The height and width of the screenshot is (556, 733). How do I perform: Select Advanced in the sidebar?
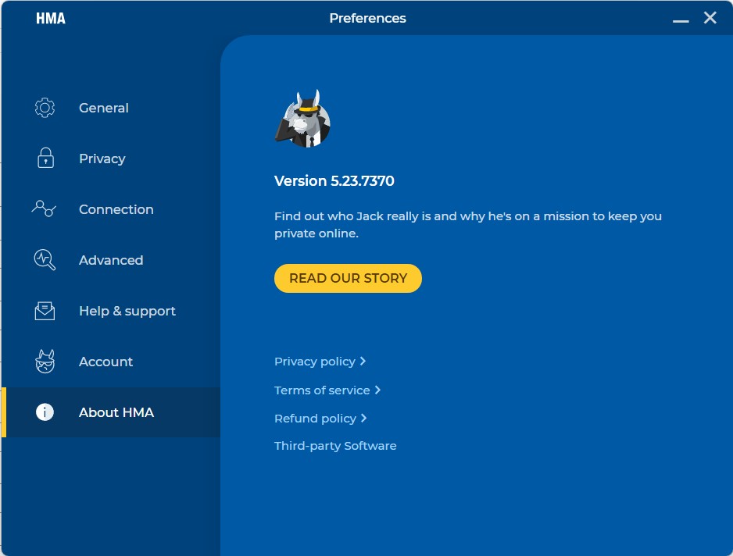point(110,260)
